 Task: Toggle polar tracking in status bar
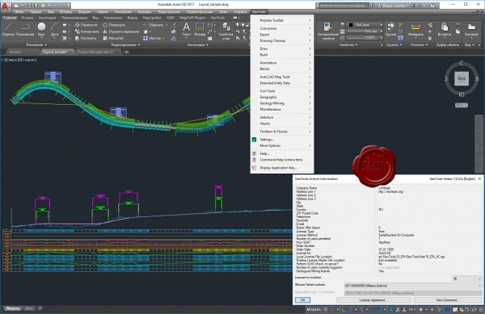(x=351, y=309)
